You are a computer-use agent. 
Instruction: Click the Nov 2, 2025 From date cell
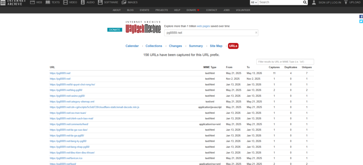pos(233,79)
